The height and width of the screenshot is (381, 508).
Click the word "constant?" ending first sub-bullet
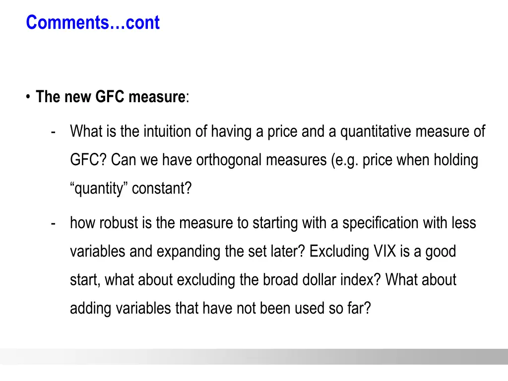[162, 188]
